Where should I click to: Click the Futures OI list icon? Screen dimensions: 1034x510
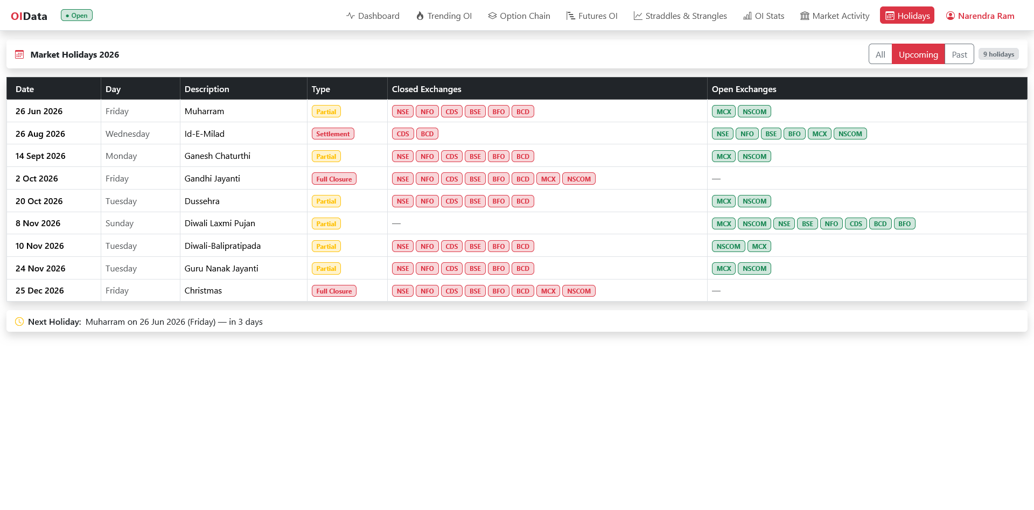[571, 16]
